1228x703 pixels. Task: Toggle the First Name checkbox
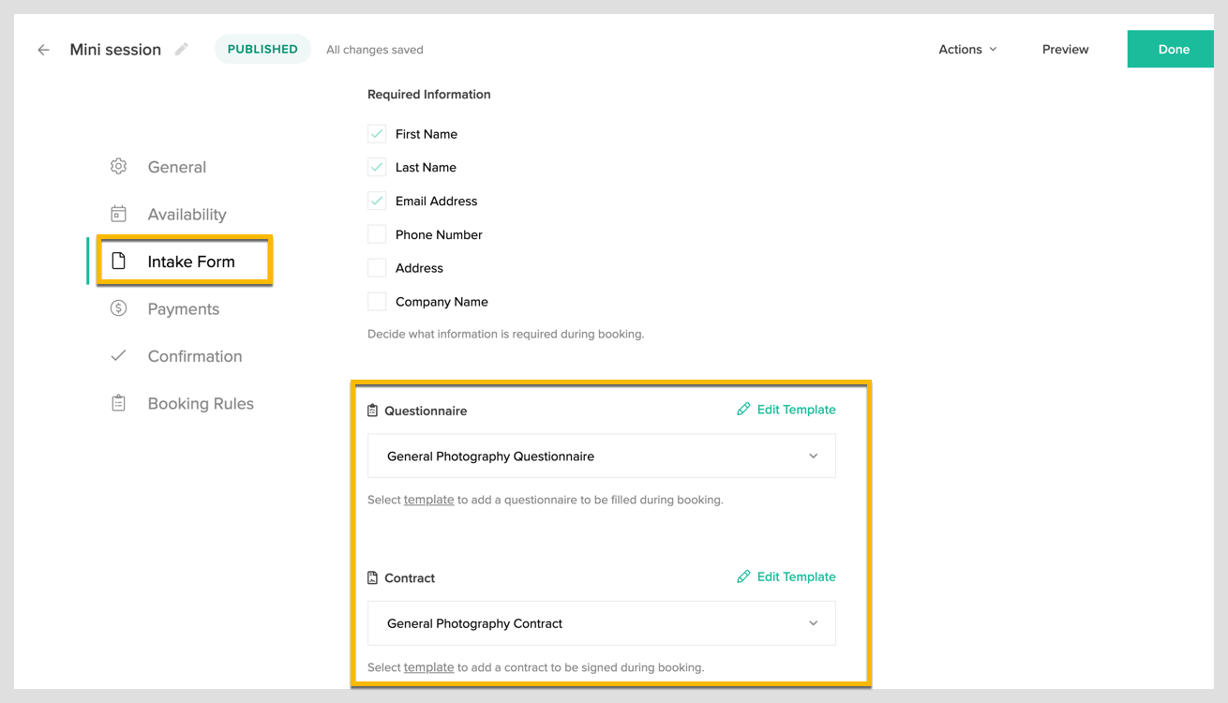[x=377, y=134]
